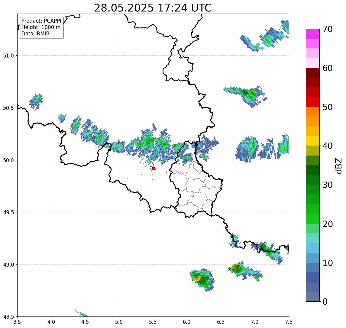Click the colorbar tick label "70"
The width and height of the screenshot is (346, 328).
328,29
